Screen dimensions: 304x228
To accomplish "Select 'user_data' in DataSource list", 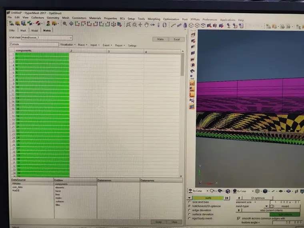I will pyautogui.click(x=17, y=187).
